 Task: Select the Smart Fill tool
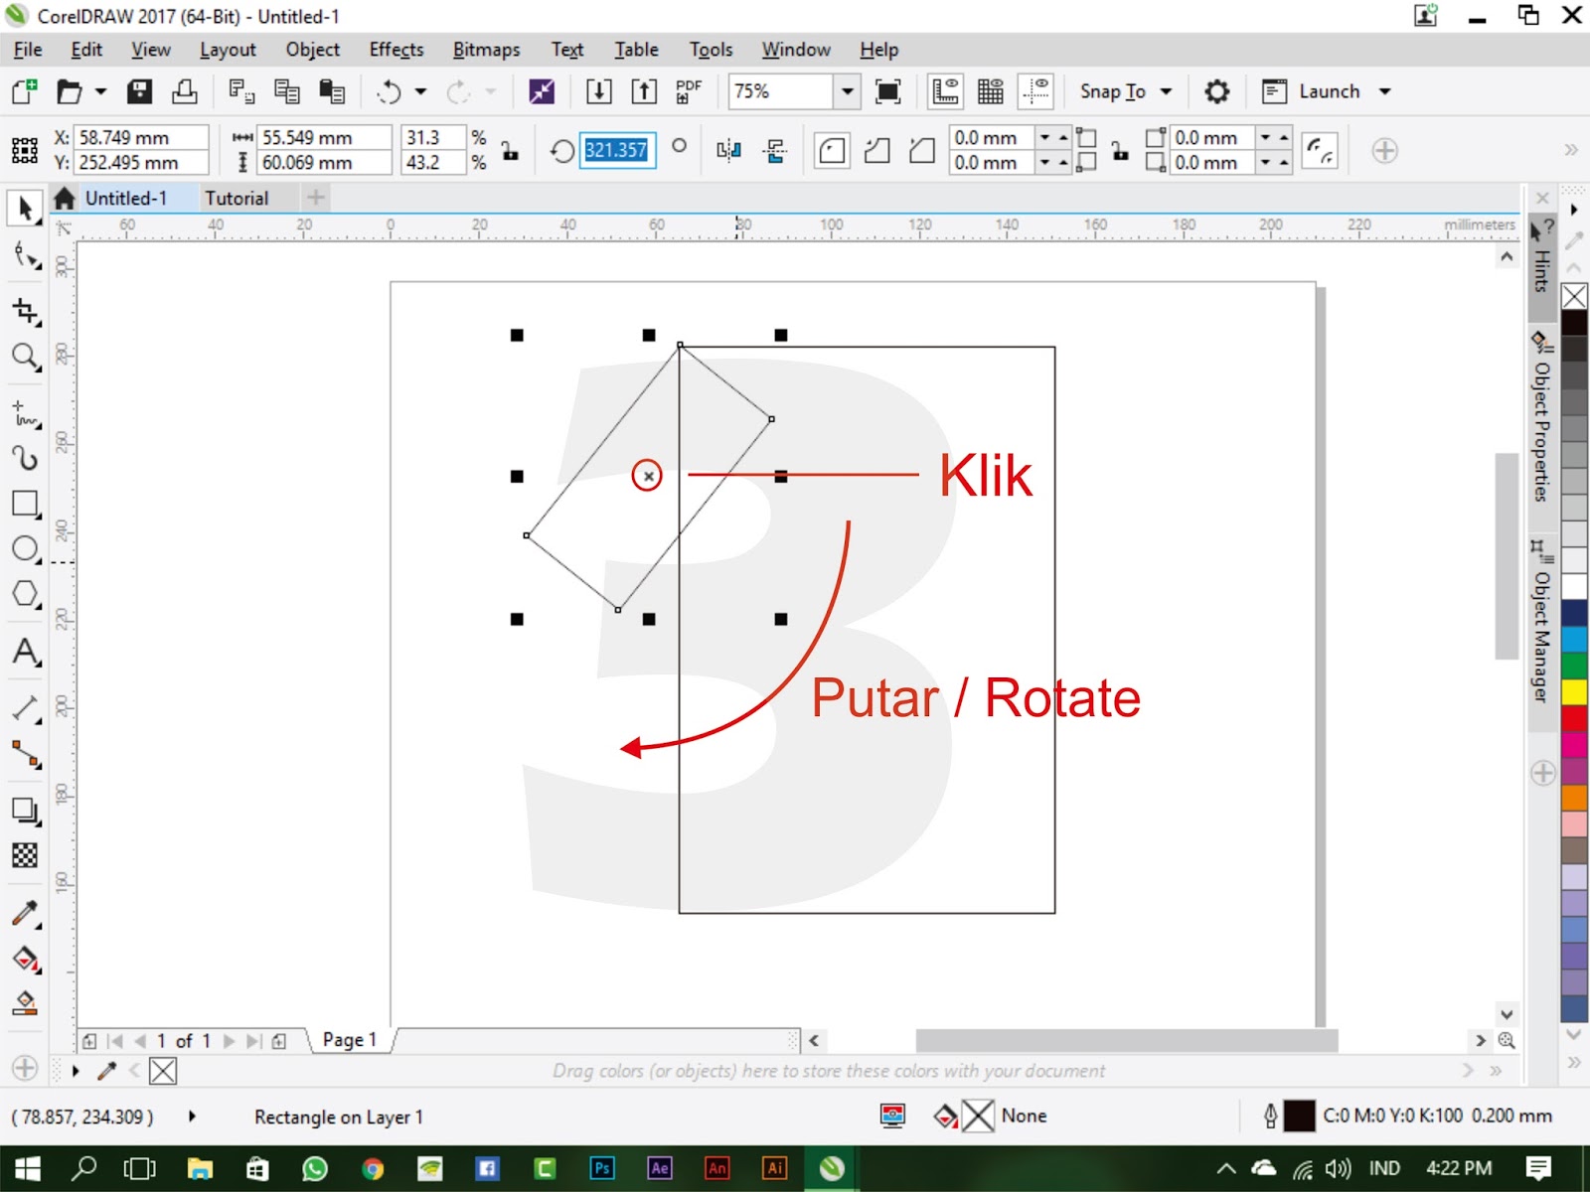point(25,1003)
